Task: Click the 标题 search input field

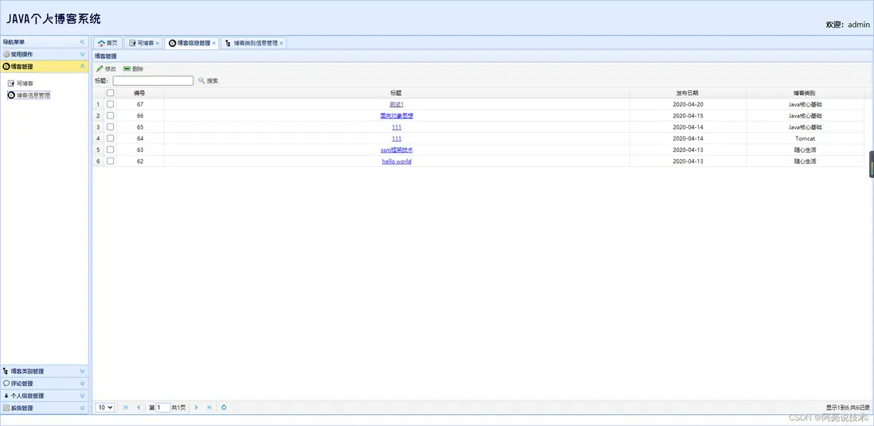Action: 153,81
